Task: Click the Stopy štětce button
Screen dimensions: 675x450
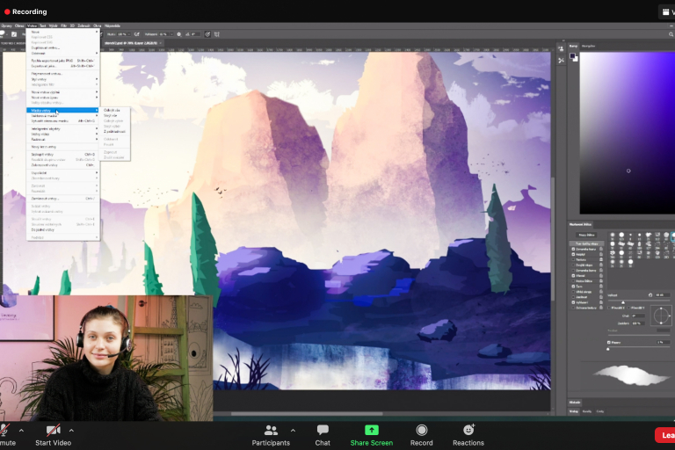Action: point(584,235)
